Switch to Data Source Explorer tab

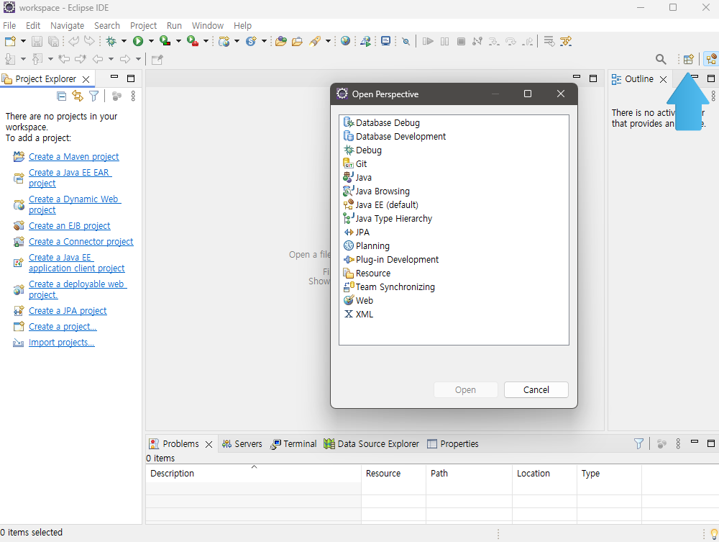[x=372, y=444]
